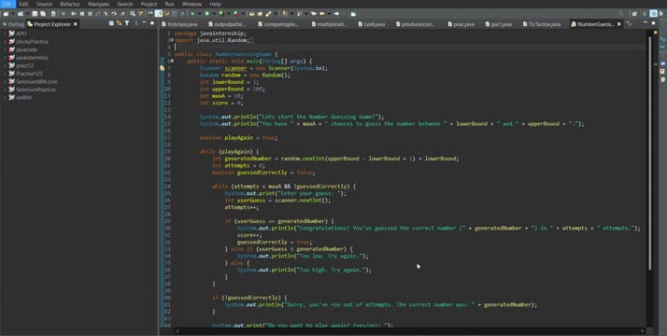
Task: Close the NumberGuessingGame editor tab
Action: coord(619,24)
